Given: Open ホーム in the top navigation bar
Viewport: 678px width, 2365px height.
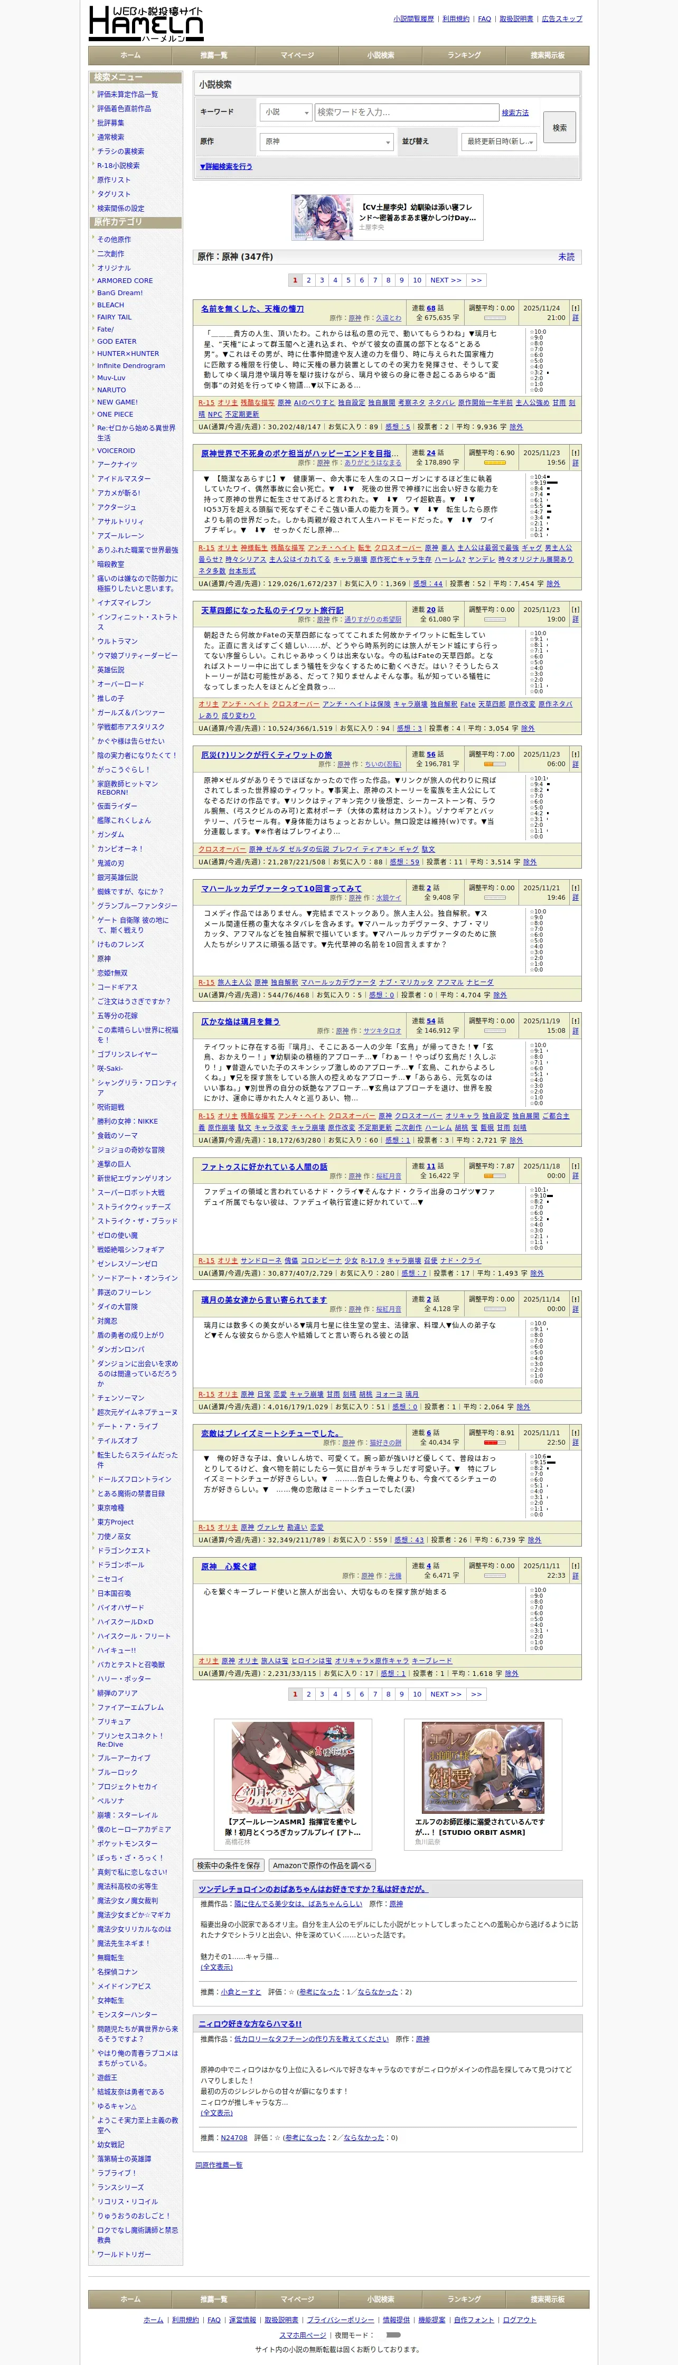Looking at the screenshot, I should [130, 55].
